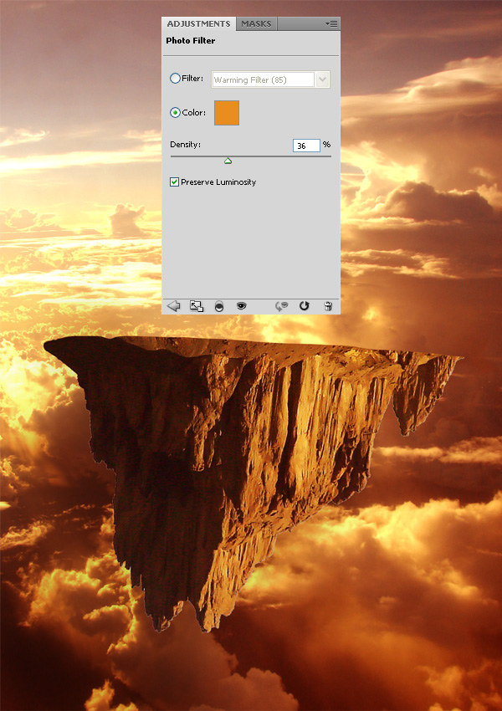This screenshot has width=502, height=711.
Task: Select the Color radio button
Action: pyautogui.click(x=175, y=112)
